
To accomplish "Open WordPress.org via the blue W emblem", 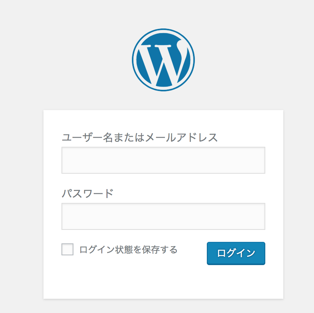I will tap(163, 60).
